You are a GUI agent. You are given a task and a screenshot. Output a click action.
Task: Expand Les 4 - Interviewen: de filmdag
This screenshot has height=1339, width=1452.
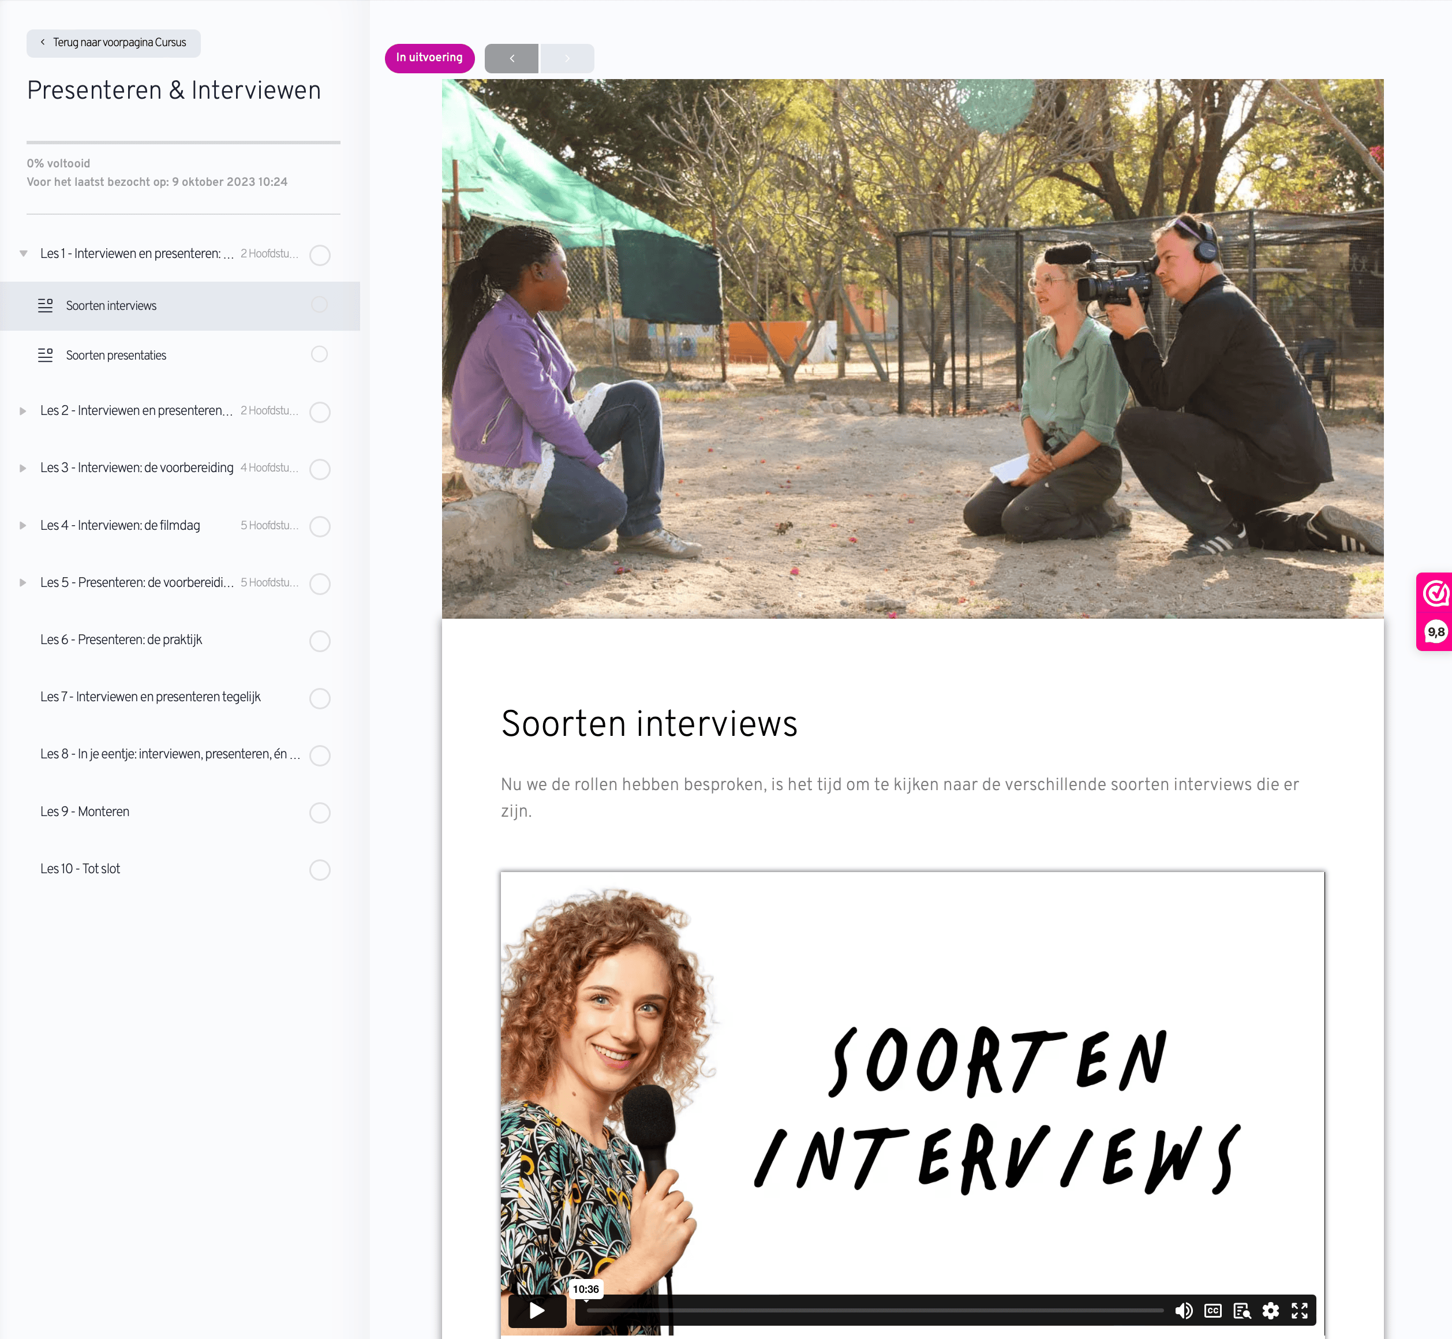pyautogui.click(x=22, y=526)
